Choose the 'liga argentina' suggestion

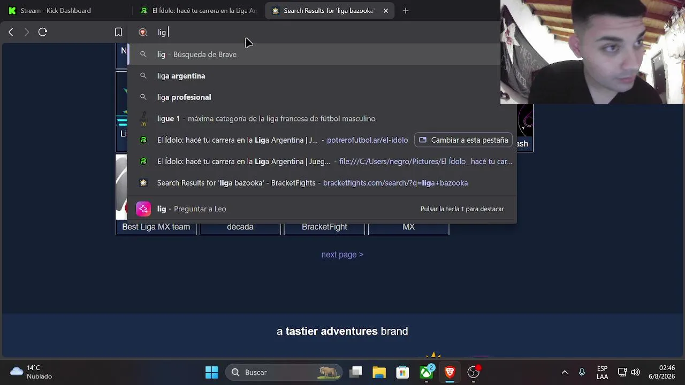pos(322,76)
